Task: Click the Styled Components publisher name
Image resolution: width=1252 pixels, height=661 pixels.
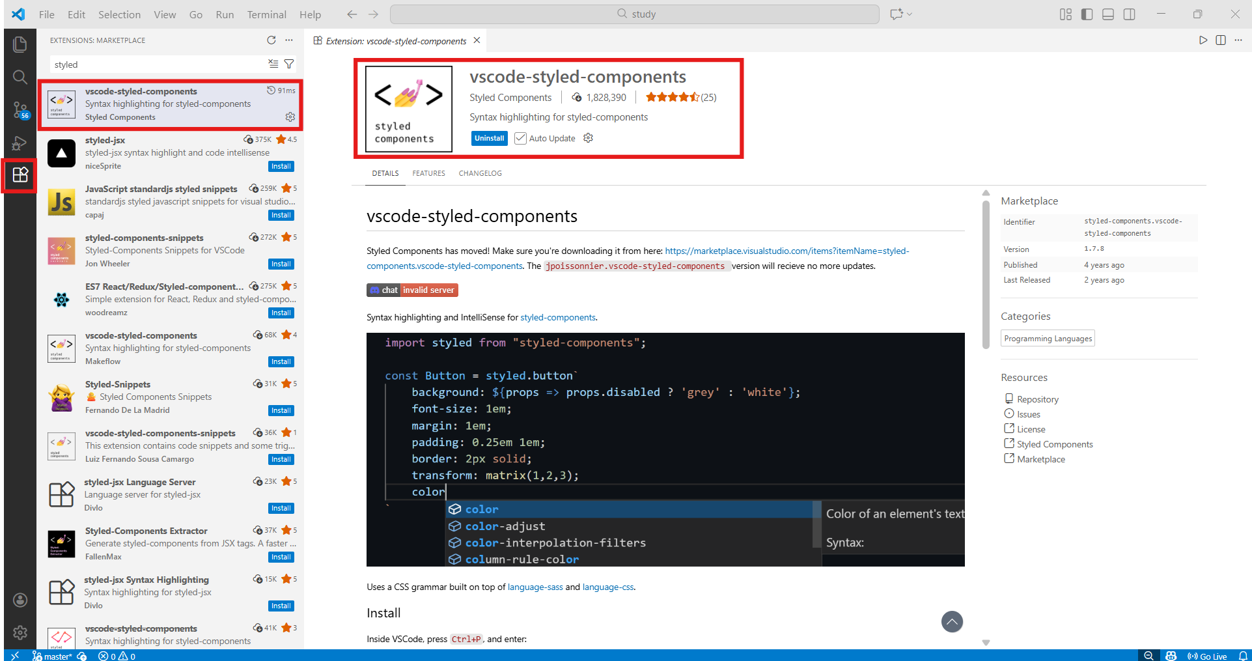Action: pos(510,98)
